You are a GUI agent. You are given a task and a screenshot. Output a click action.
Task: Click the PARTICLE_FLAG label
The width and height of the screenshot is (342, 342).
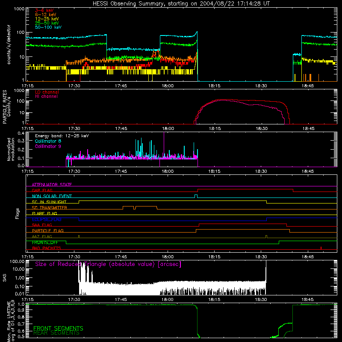coord(48,230)
